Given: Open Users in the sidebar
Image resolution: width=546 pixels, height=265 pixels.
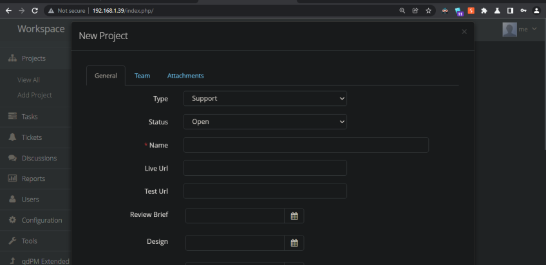Looking at the screenshot, I should click(x=35, y=200).
